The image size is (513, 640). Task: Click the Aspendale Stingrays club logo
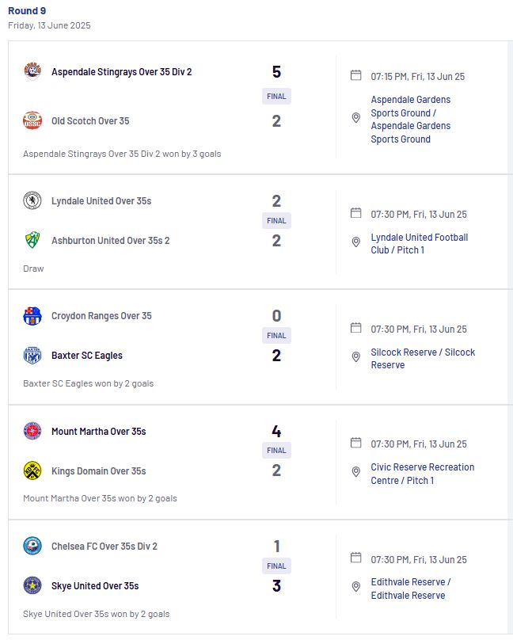(32, 71)
